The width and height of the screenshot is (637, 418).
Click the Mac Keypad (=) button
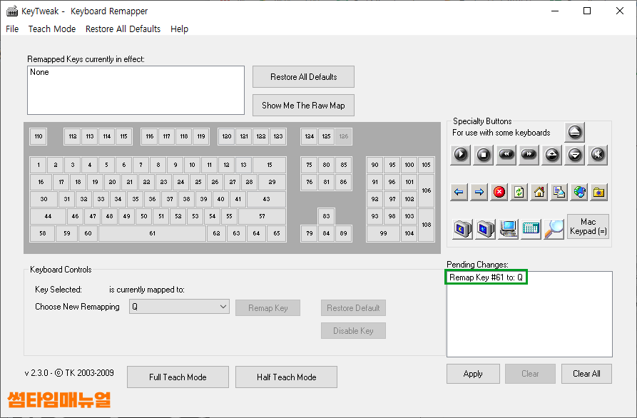tap(588, 226)
